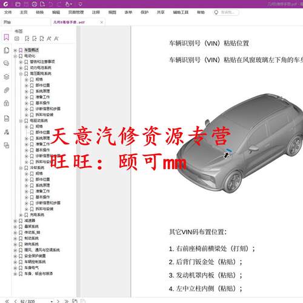Switch to the 主页 ribbon tab
Viewport: 303px width, 303px height.
(x=24, y=12)
